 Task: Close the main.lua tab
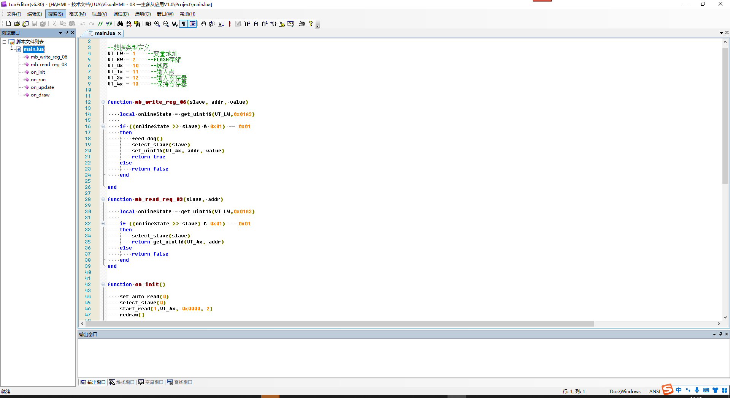tap(119, 33)
